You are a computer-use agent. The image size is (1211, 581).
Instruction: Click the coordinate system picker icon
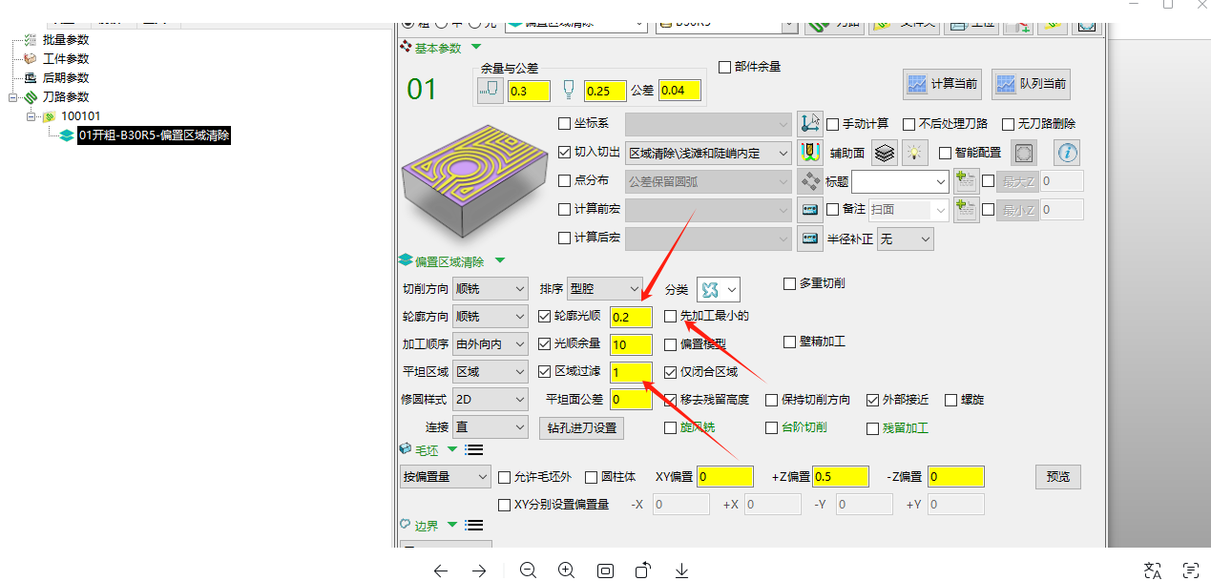809,123
